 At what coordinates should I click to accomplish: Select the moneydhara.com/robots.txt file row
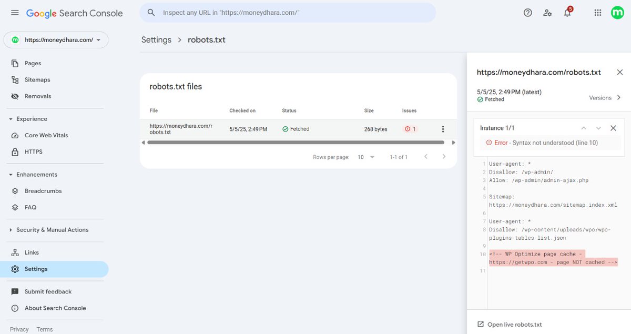click(298, 129)
